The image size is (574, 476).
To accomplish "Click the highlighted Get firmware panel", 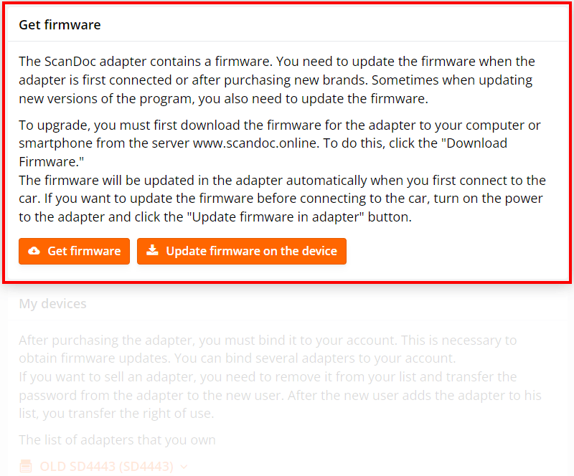I will pos(287,140).
